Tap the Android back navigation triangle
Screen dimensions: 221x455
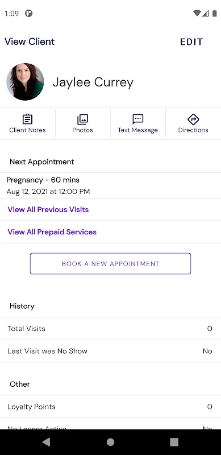click(46, 442)
